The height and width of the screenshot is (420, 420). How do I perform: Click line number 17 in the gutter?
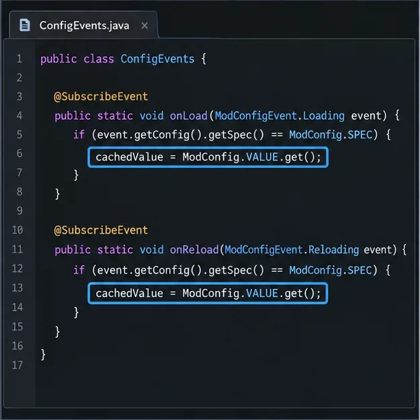17,365
